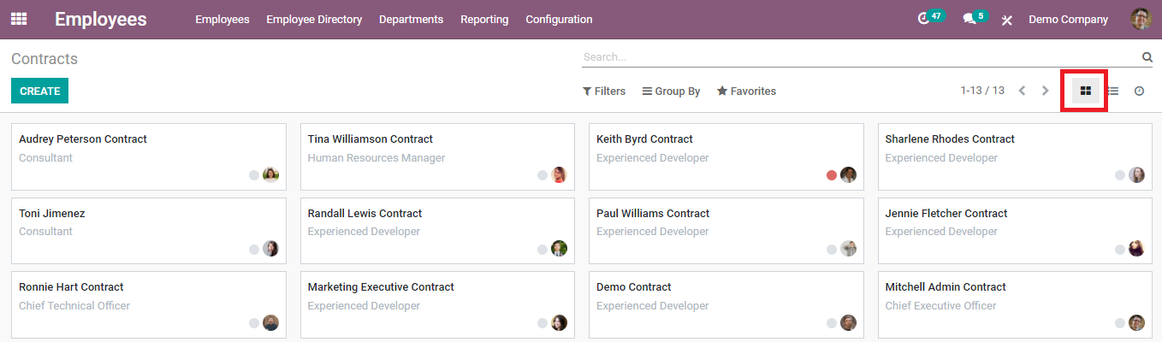Toggle Keith Byrd Contract red status dot
The width and height of the screenshot is (1162, 342).
pyautogui.click(x=832, y=175)
